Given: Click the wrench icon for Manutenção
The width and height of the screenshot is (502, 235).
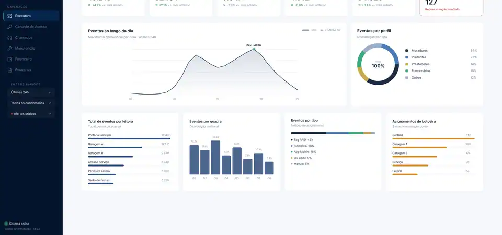Looking at the screenshot, I should [x=9, y=48].
